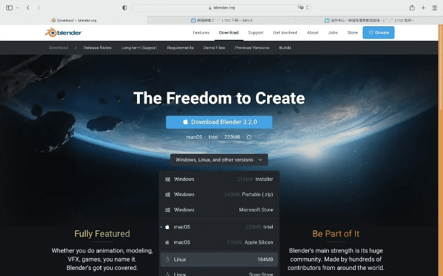Click the blender.org address bar
Viewport: 443px width, 276px height.
(x=221, y=8)
